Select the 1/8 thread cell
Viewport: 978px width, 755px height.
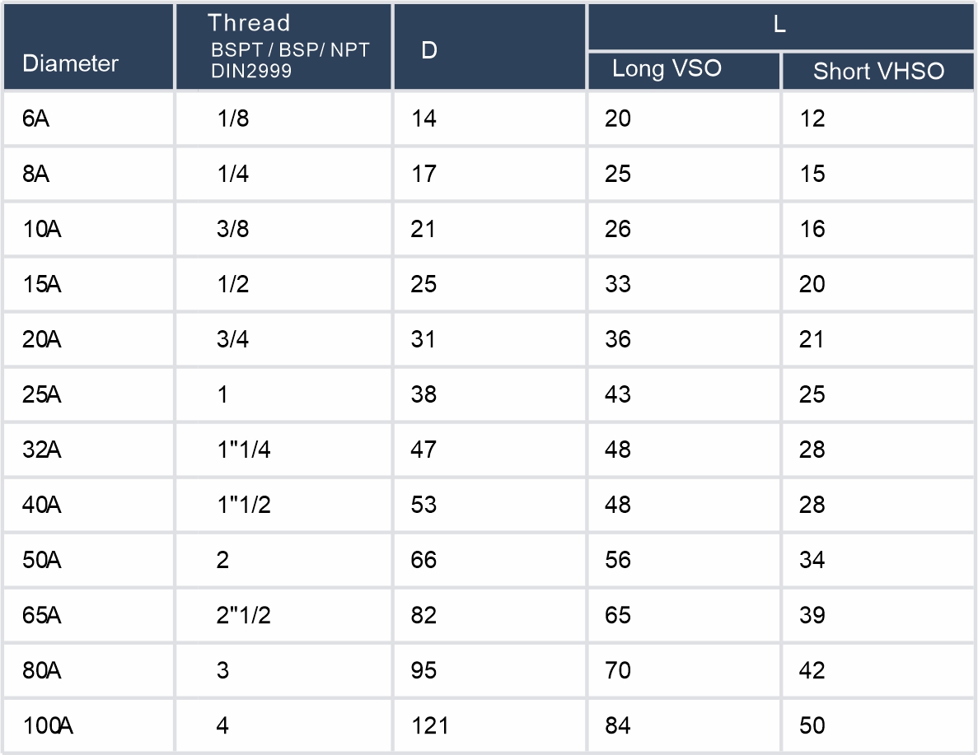tap(233, 119)
